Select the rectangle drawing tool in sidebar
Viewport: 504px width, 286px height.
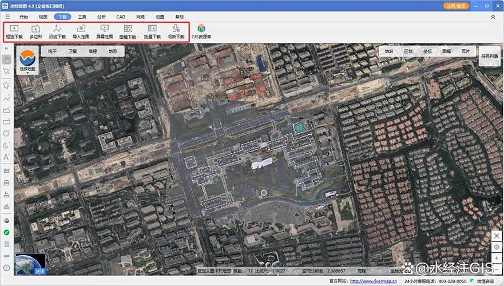[x=6, y=122]
